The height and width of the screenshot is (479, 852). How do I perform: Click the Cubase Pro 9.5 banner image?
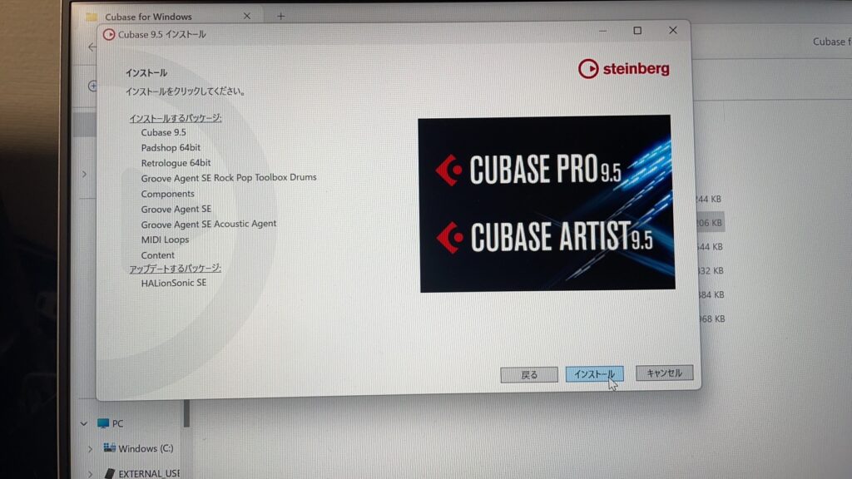(546, 203)
